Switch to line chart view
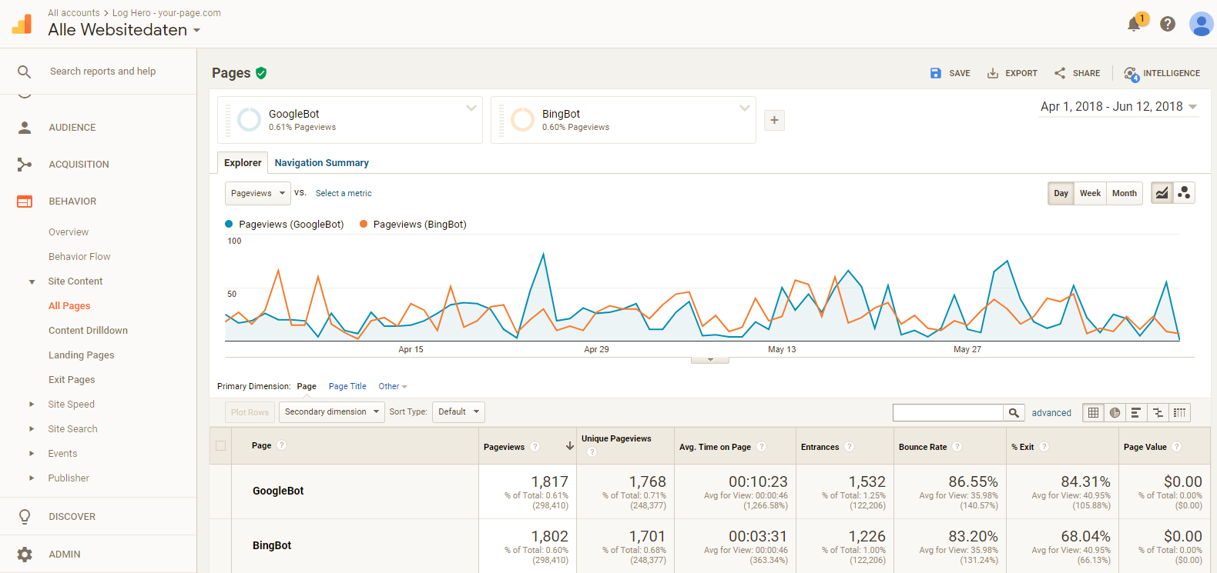The image size is (1217, 573). [x=1162, y=193]
